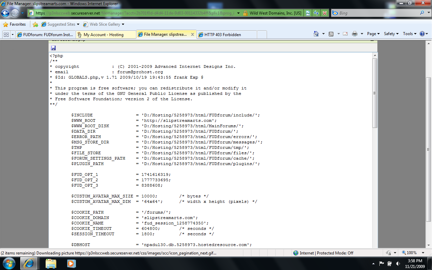Open Windows Explorer from the taskbar

tap(51, 263)
